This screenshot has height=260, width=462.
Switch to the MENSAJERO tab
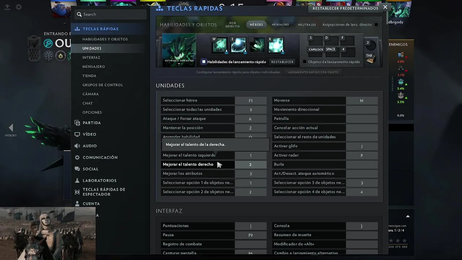click(280, 25)
